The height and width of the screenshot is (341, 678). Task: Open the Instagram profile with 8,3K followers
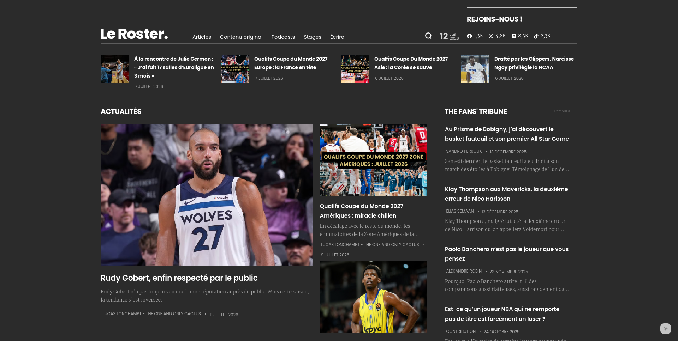[x=520, y=36]
